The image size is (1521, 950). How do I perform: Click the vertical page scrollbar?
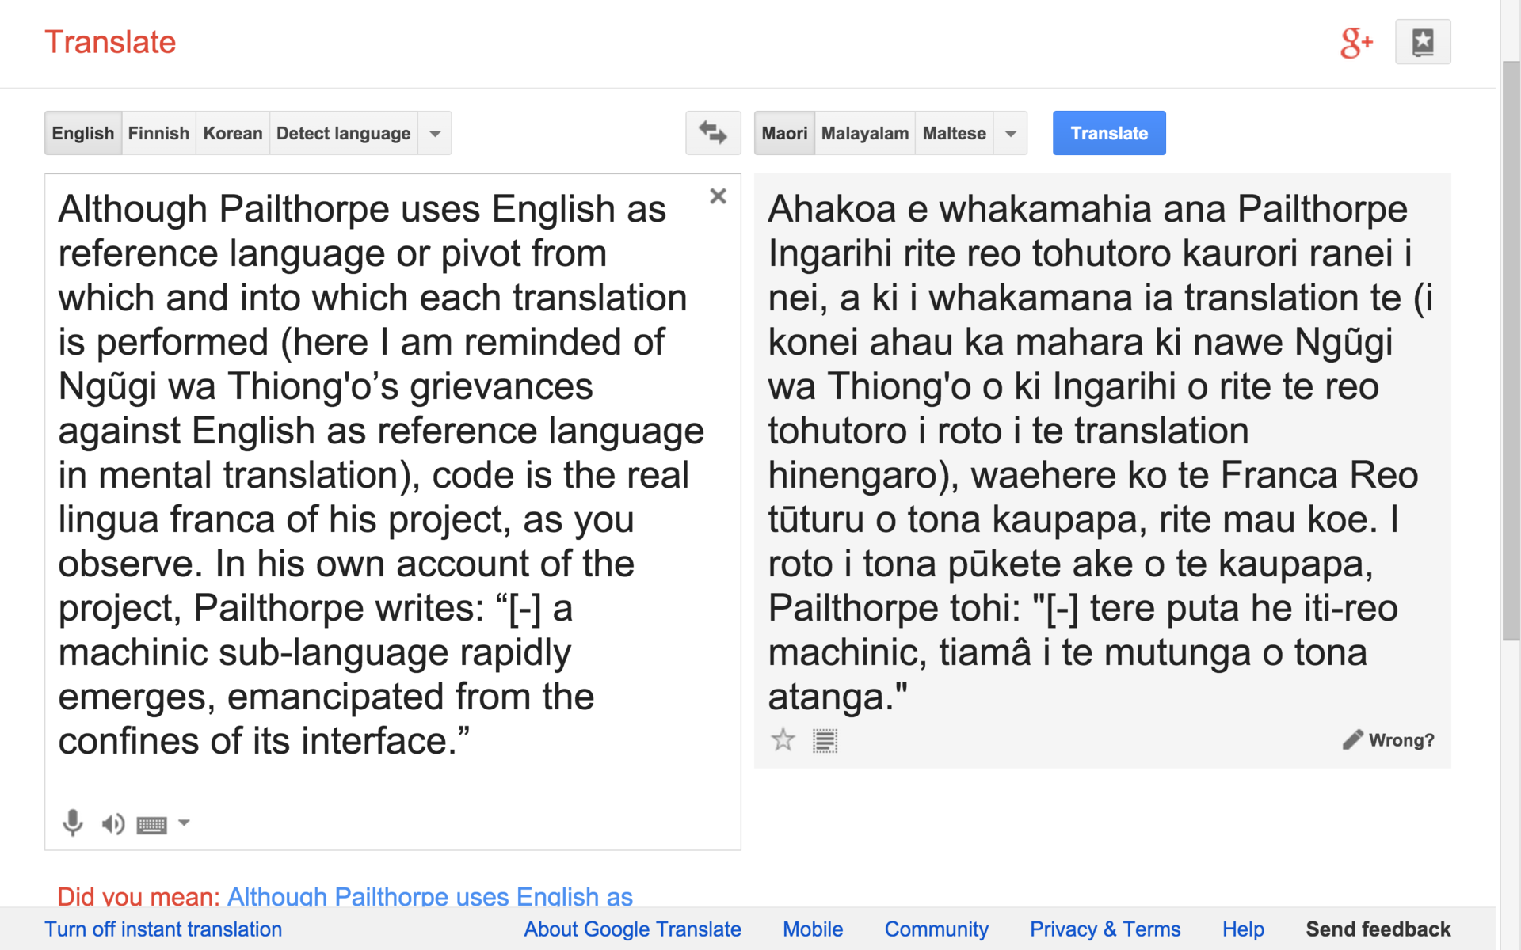(1511, 348)
